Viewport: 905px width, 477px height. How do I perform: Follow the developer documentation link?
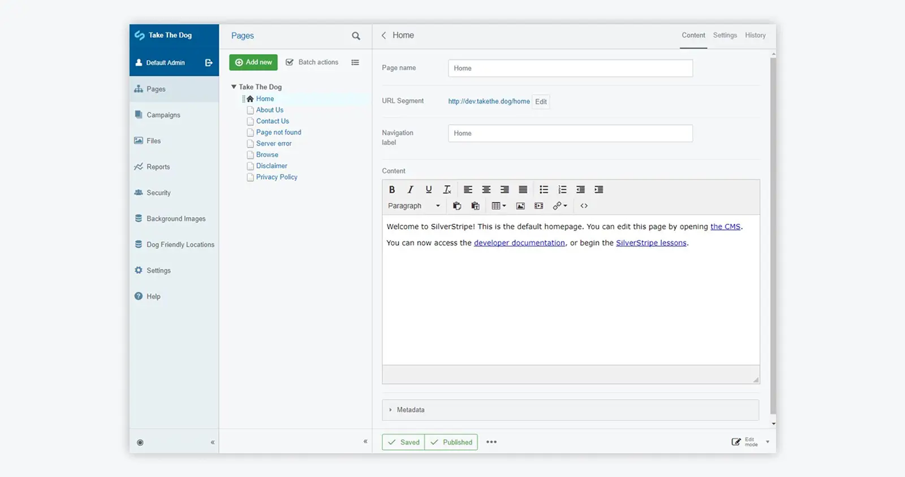(x=519, y=243)
